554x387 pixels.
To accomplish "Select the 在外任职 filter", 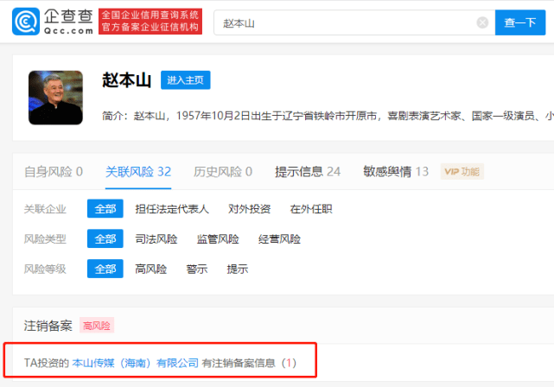I will (311, 208).
